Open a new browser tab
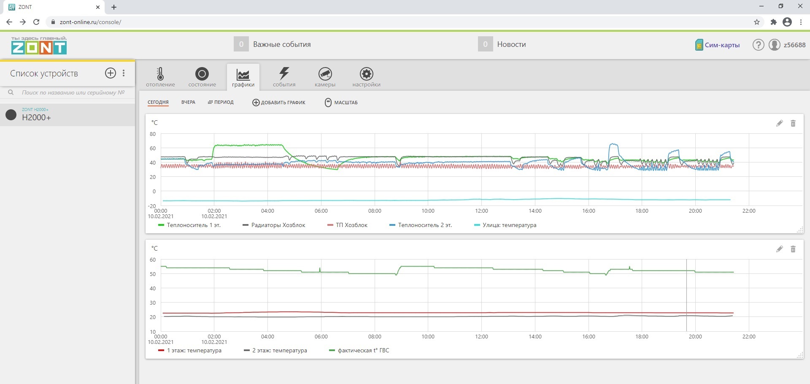This screenshot has height=384, width=810. coord(114,7)
